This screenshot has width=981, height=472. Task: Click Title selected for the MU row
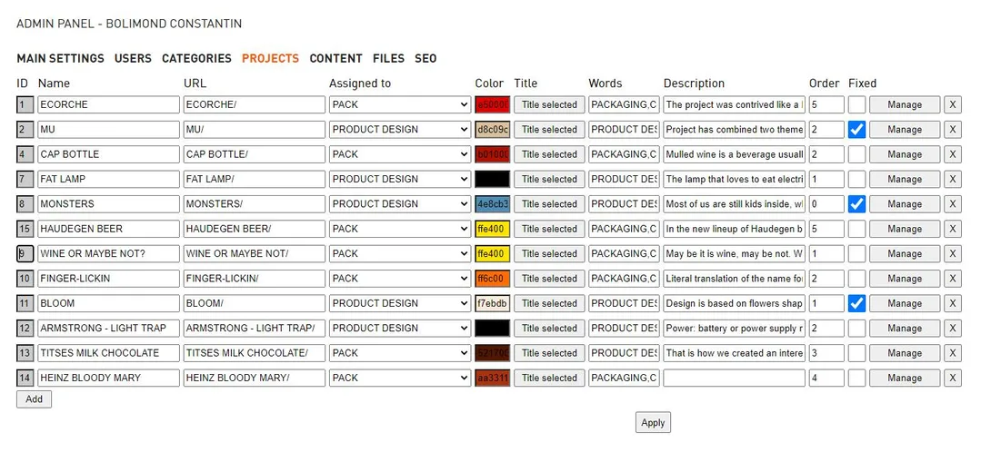549,129
